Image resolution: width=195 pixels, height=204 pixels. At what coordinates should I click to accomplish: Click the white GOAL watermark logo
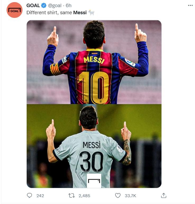click(x=94, y=181)
